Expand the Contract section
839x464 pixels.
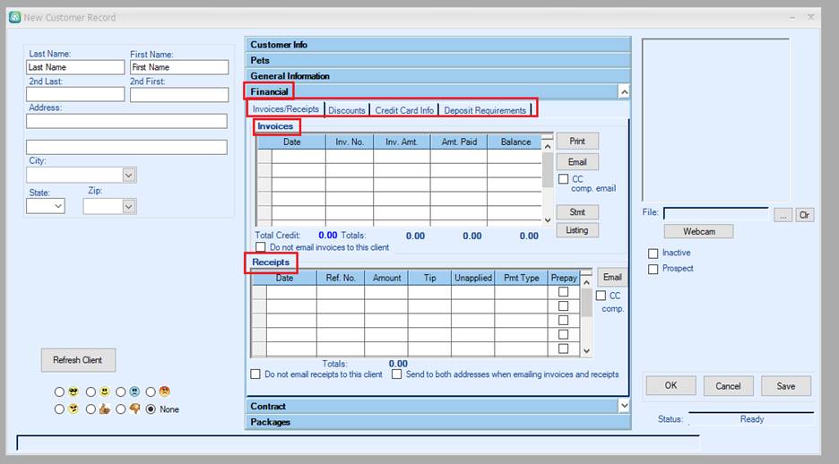coord(624,406)
